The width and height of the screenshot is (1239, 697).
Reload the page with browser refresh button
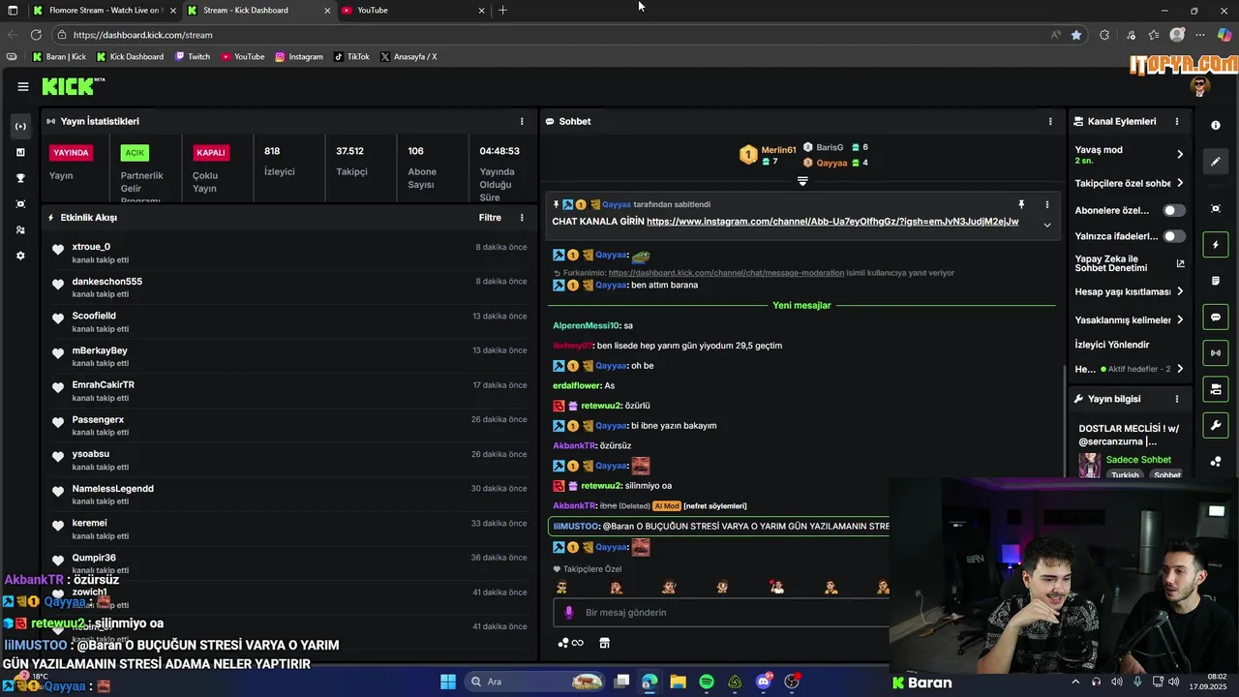(x=36, y=35)
